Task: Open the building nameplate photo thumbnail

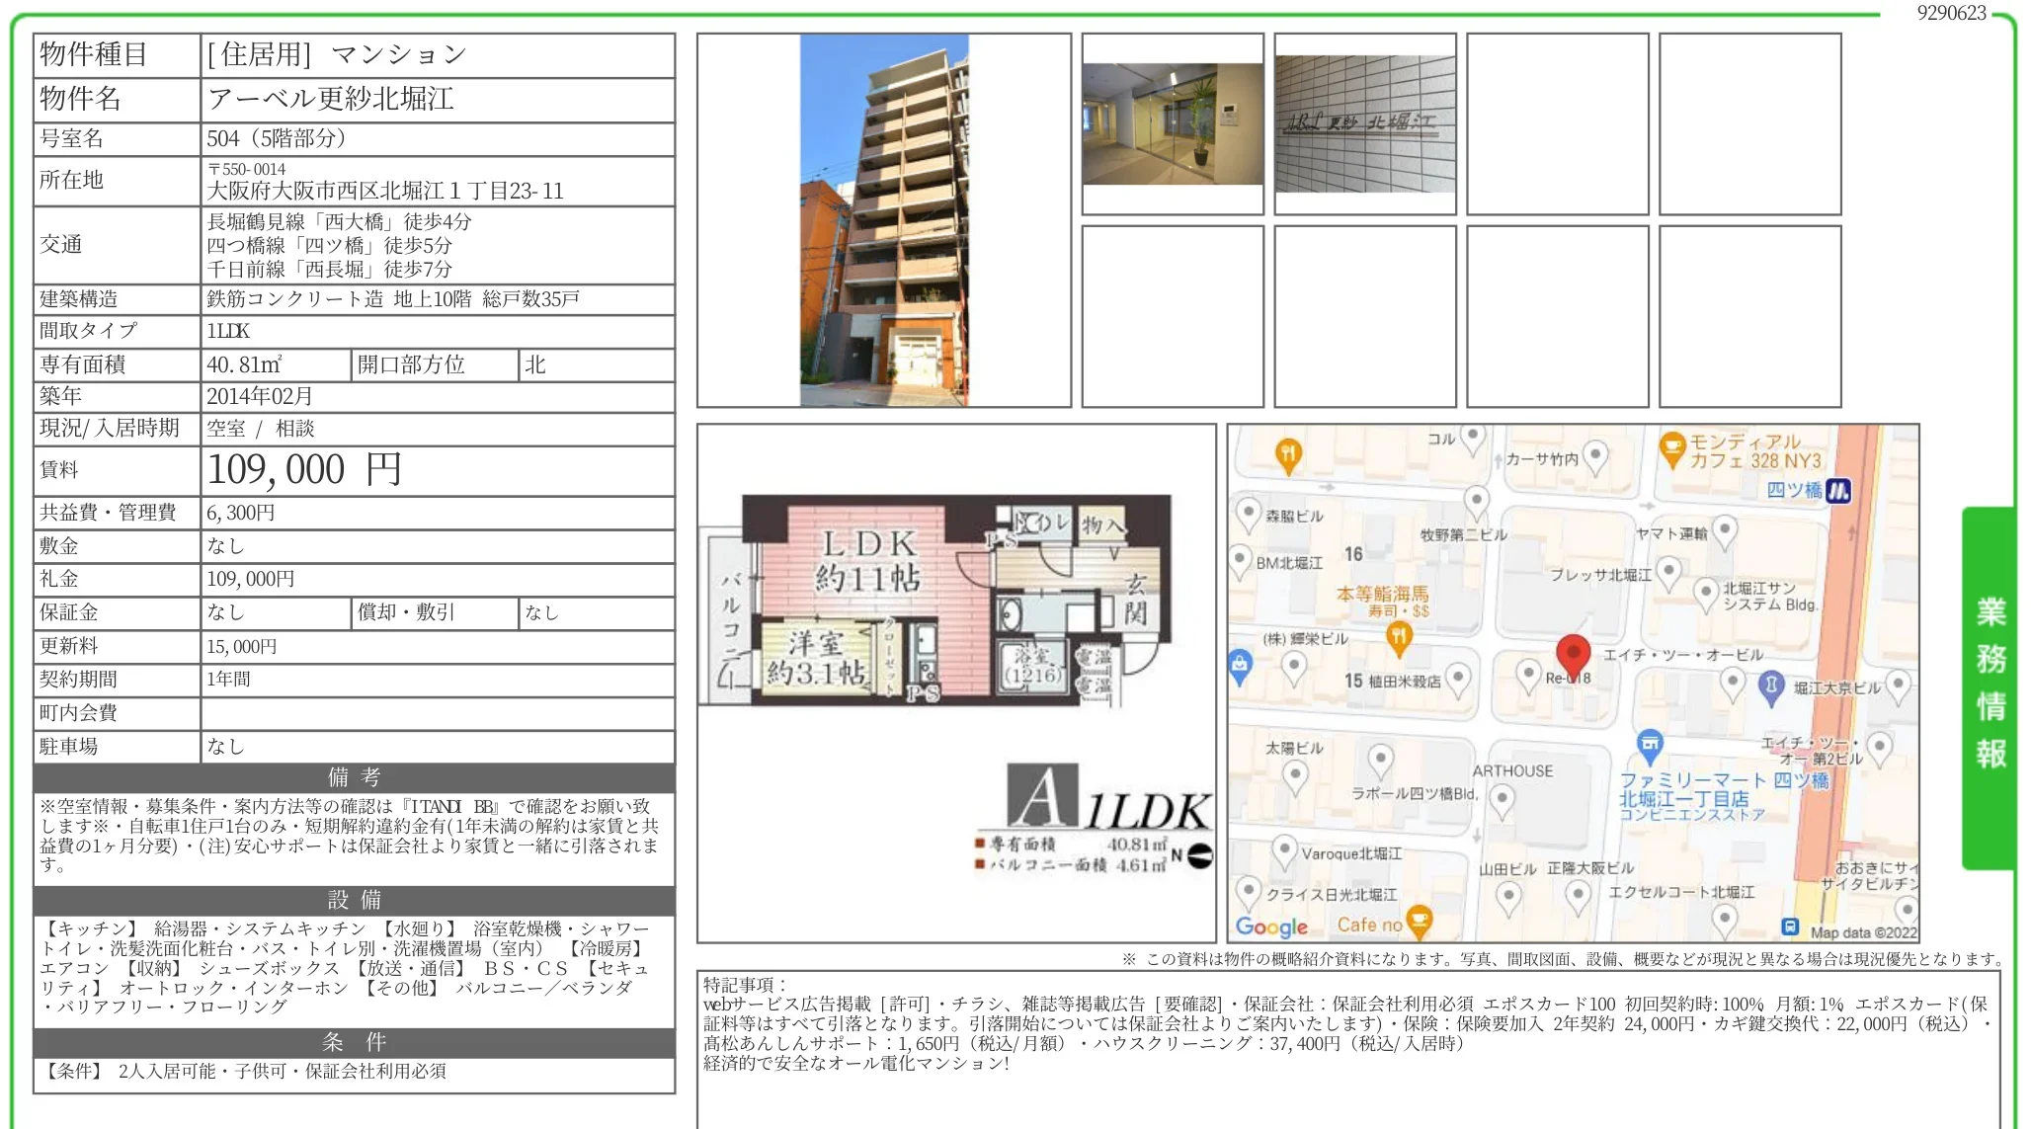Action: pyautogui.click(x=1364, y=124)
